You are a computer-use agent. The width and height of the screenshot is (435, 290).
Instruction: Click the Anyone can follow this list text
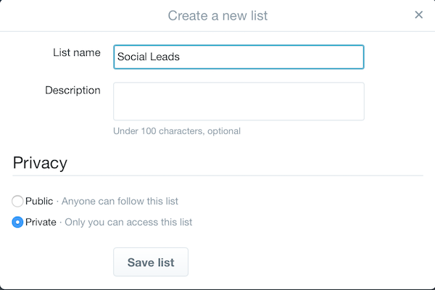click(x=120, y=201)
